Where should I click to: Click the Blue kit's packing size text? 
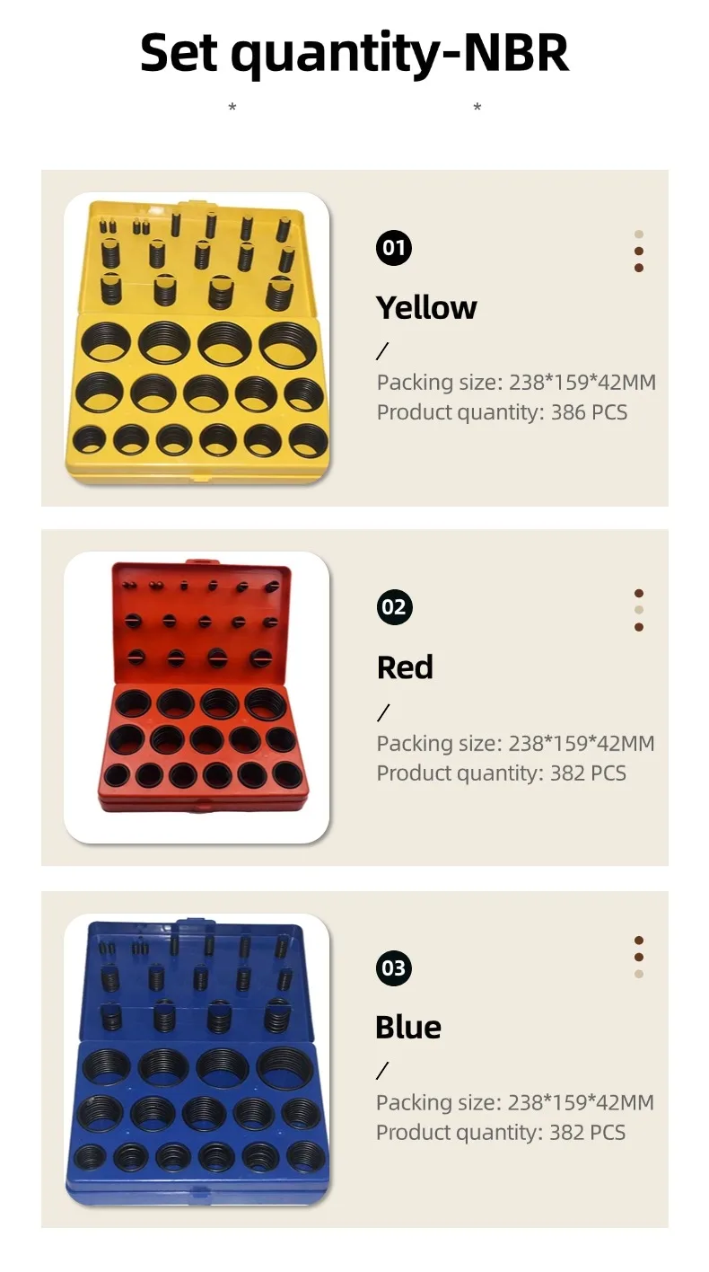click(x=515, y=1102)
